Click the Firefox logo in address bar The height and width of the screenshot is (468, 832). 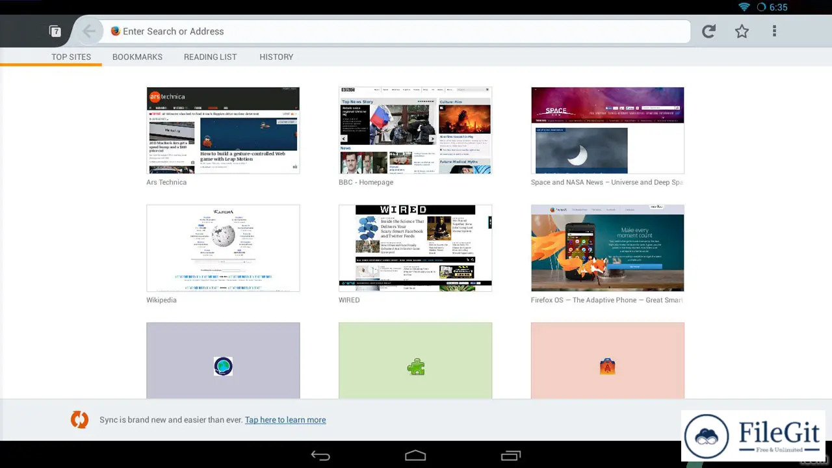point(116,31)
